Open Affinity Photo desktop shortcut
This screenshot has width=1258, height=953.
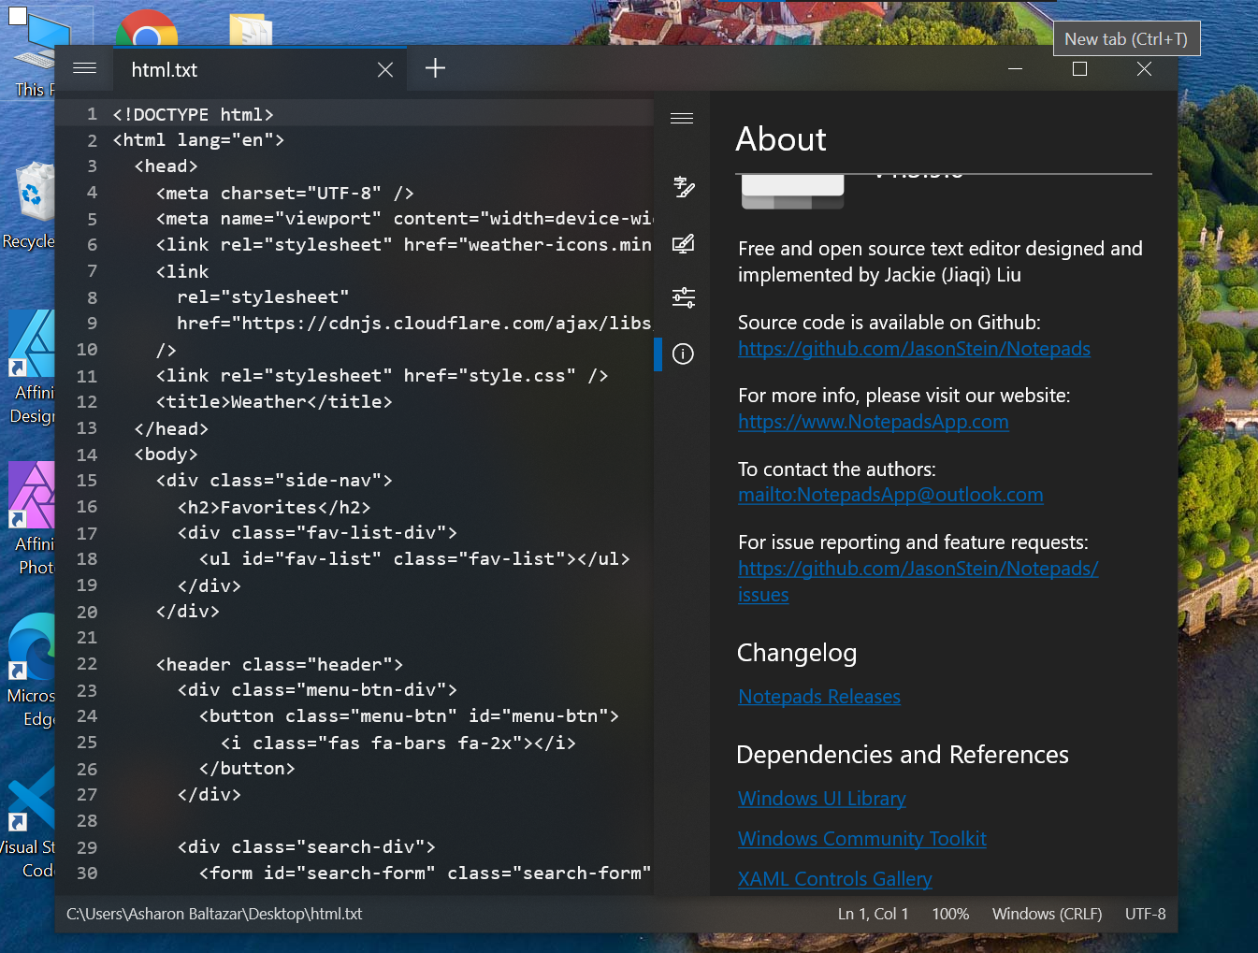click(32, 519)
